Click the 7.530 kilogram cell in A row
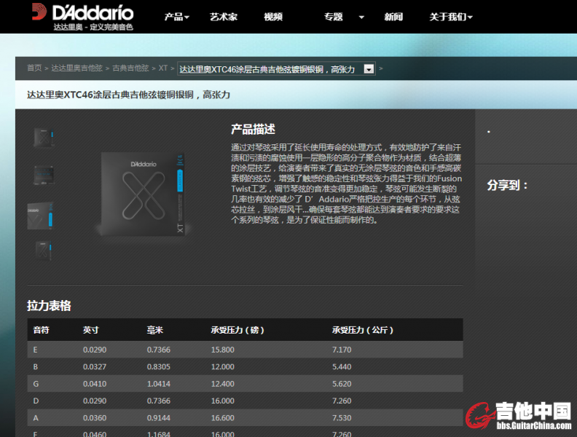 coord(342,418)
